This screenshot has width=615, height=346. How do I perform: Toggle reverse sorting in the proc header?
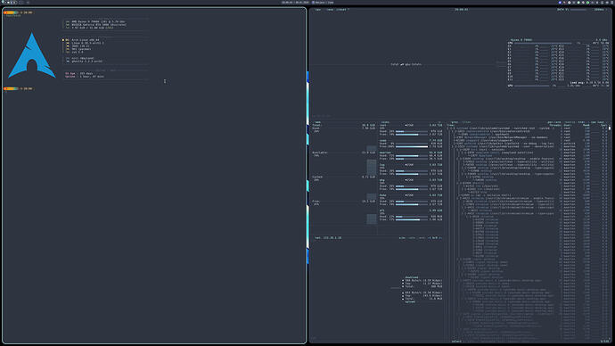pyautogui.click(x=570, y=122)
